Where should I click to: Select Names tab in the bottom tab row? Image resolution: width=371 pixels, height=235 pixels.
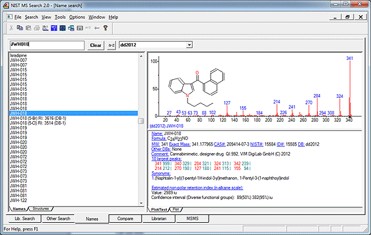pos(92,219)
